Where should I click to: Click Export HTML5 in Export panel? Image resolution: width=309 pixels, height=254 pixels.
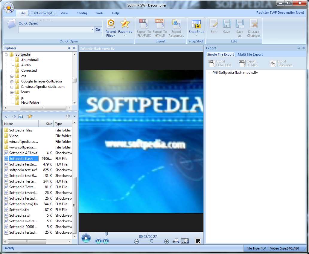(x=248, y=63)
